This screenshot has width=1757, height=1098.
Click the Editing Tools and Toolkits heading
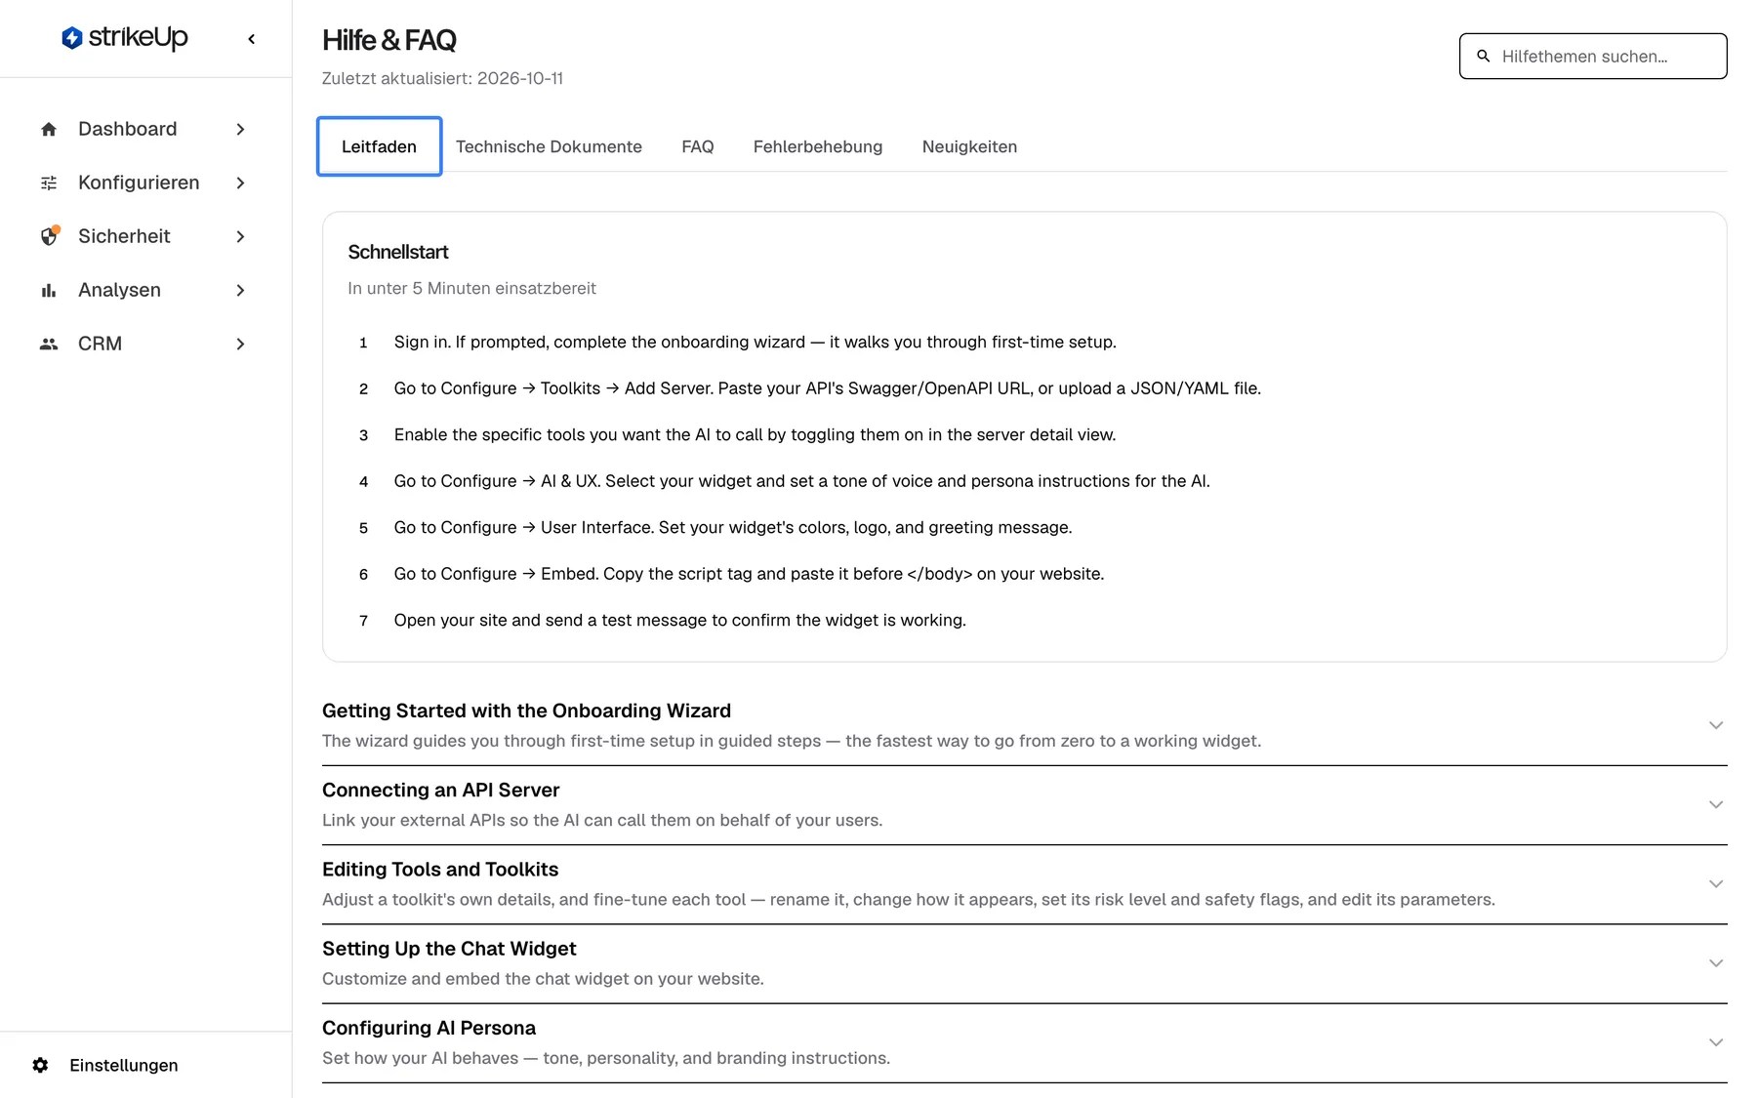click(440, 869)
